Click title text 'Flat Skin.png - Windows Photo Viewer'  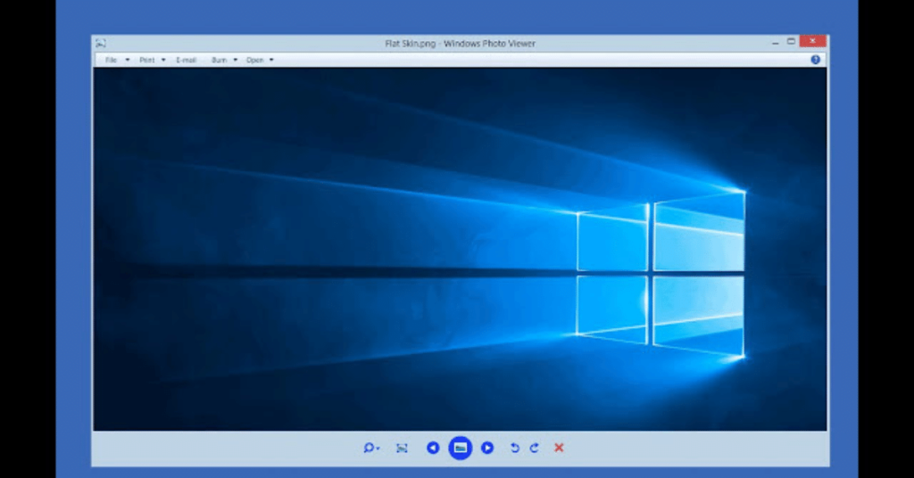point(460,44)
